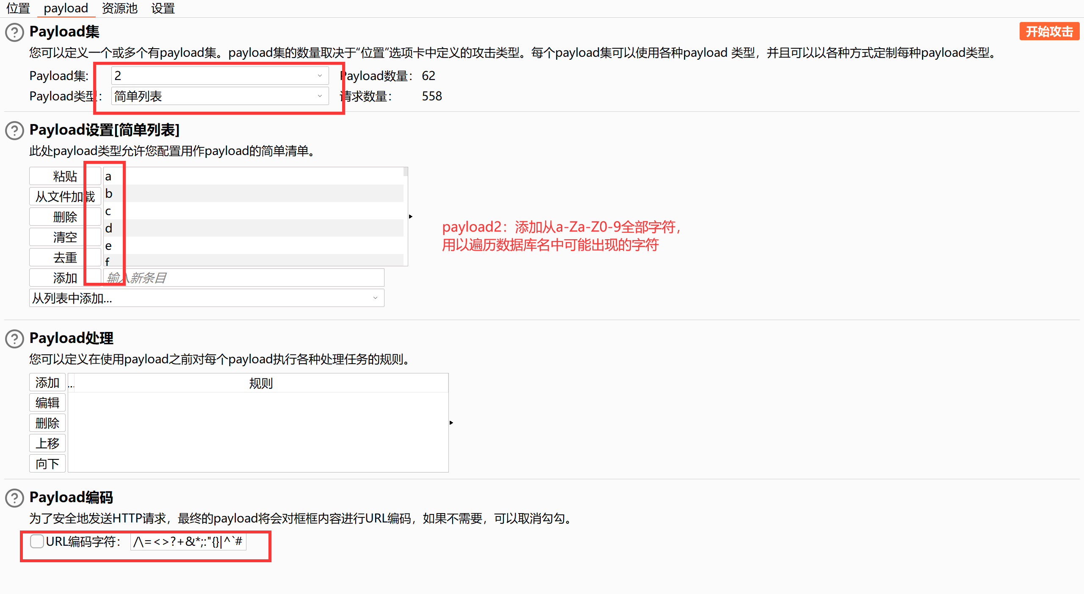This screenshot has width=1084, height=594.
Task: Open the help icon next to Payload处理
Action: pos(14,339)
